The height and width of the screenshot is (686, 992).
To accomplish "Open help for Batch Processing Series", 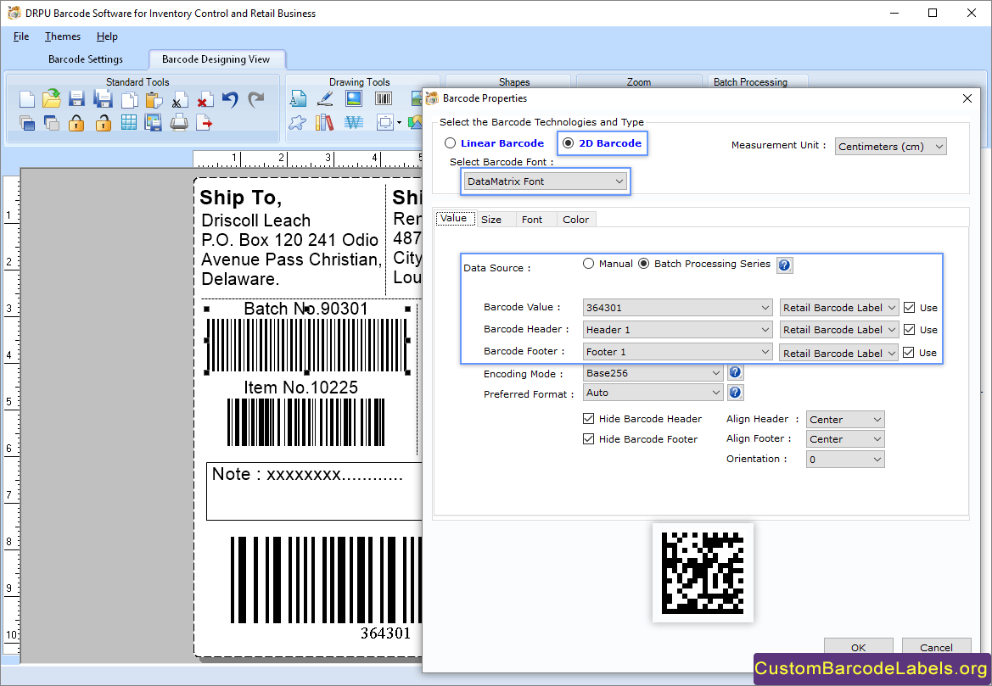I will click(784, 265).
